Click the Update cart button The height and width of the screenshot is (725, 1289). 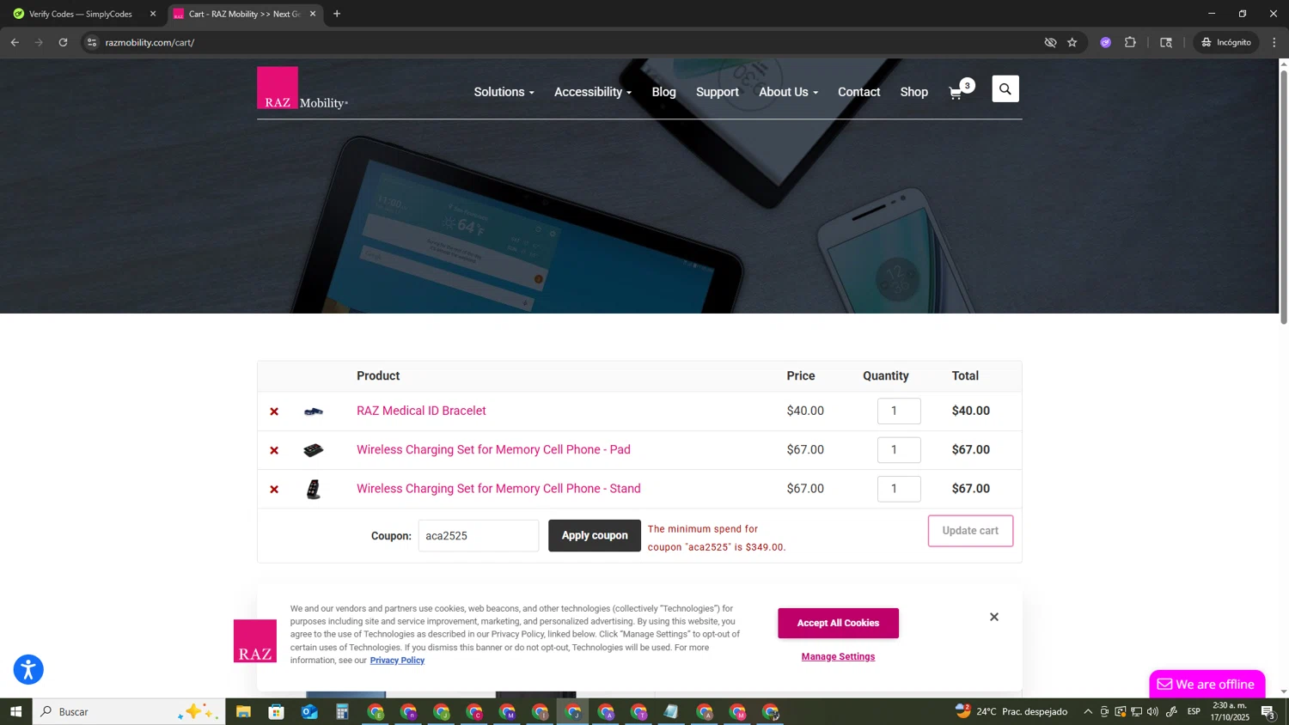970,531
